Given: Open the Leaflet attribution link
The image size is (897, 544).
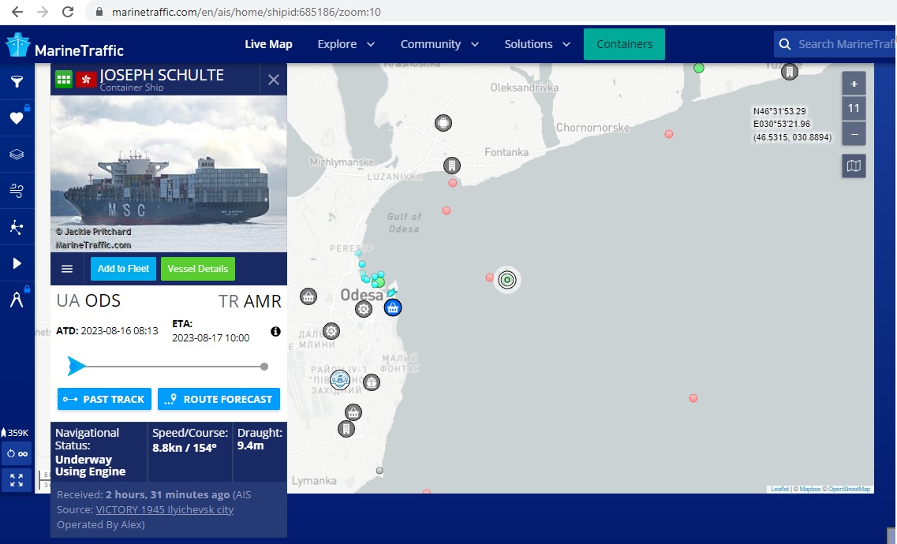Looking at the screenshot, I should [x=779, y=489].
